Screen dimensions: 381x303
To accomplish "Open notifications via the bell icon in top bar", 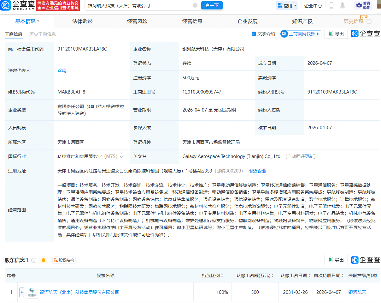I will click(343, 5).
